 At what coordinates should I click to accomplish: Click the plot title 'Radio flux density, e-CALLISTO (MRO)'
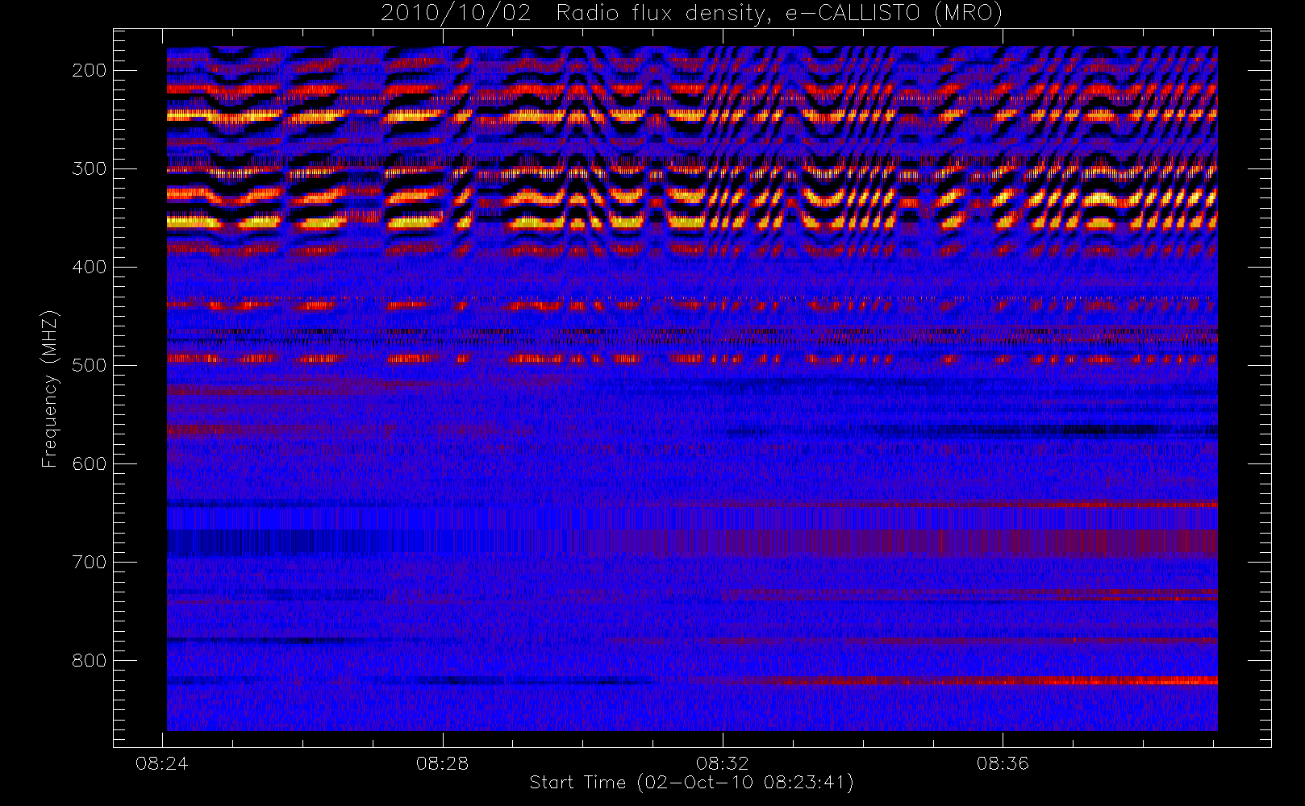click(779, 14)
